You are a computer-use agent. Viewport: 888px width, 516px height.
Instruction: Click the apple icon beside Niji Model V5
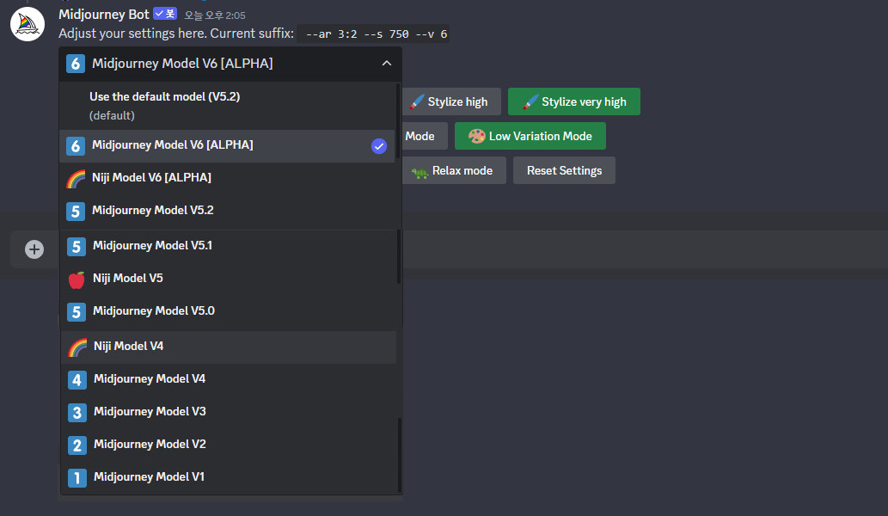76,279
